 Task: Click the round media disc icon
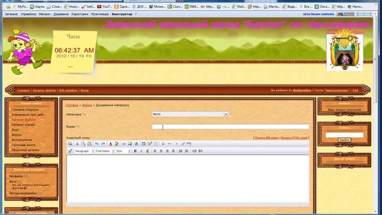[136, 144]
